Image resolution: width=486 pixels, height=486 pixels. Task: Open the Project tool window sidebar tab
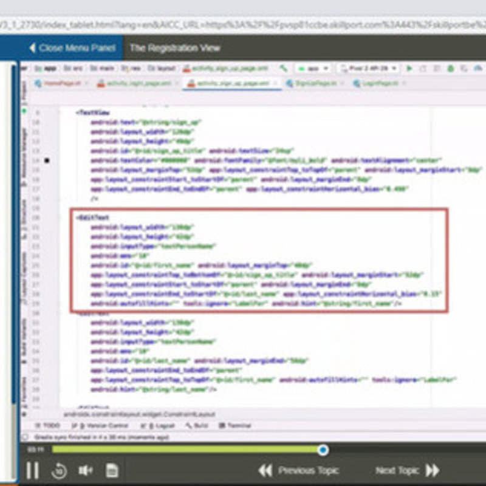24,93
